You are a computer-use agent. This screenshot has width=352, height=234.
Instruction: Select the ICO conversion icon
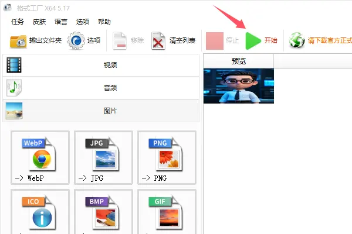[x=39, y=212]
